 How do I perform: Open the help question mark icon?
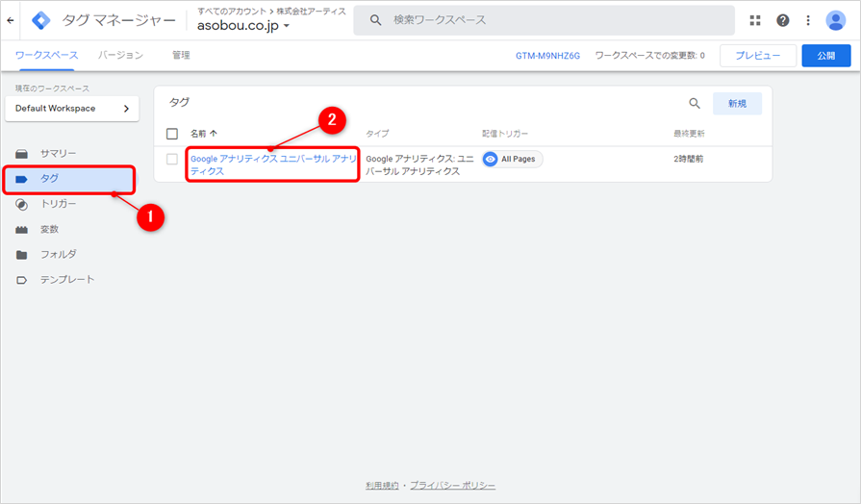pos(782,20)
